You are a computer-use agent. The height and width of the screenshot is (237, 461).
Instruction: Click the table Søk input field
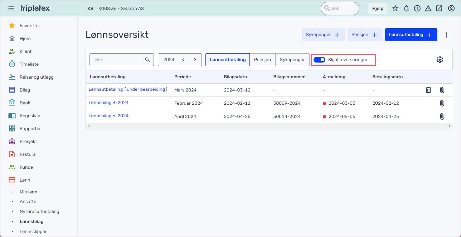click(x=122, y=60)
